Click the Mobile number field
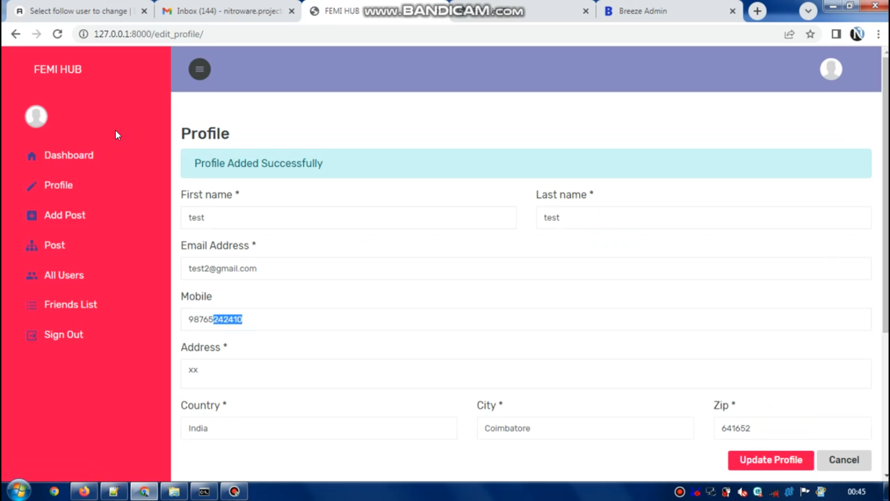 tap(526, 319)
